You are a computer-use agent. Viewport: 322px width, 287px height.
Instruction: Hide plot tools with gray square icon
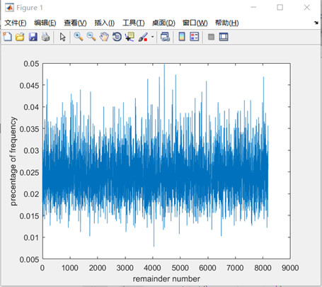(211, 37)
